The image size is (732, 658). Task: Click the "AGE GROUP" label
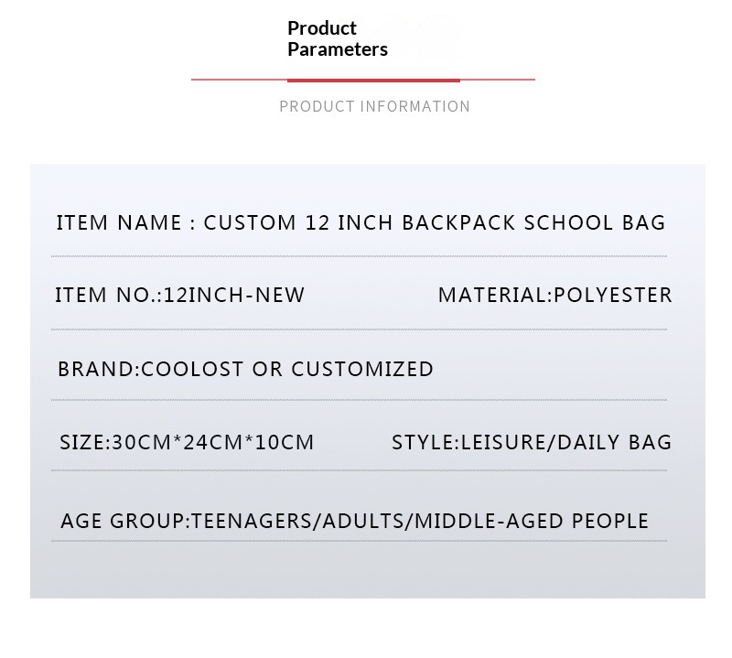point(123,521)
